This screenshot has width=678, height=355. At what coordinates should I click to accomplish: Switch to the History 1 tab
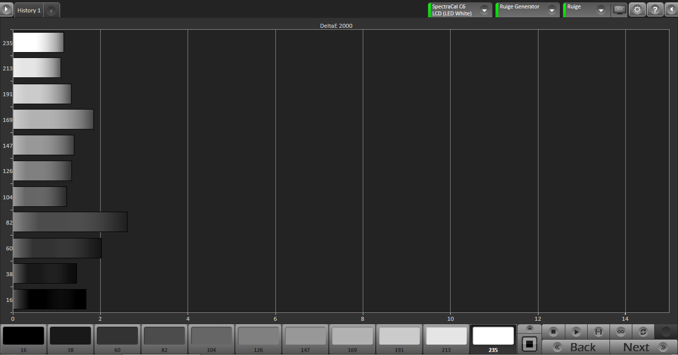coord(29,10)
